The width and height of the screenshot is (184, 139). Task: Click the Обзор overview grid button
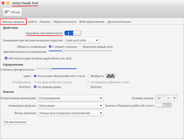point(12,12)
